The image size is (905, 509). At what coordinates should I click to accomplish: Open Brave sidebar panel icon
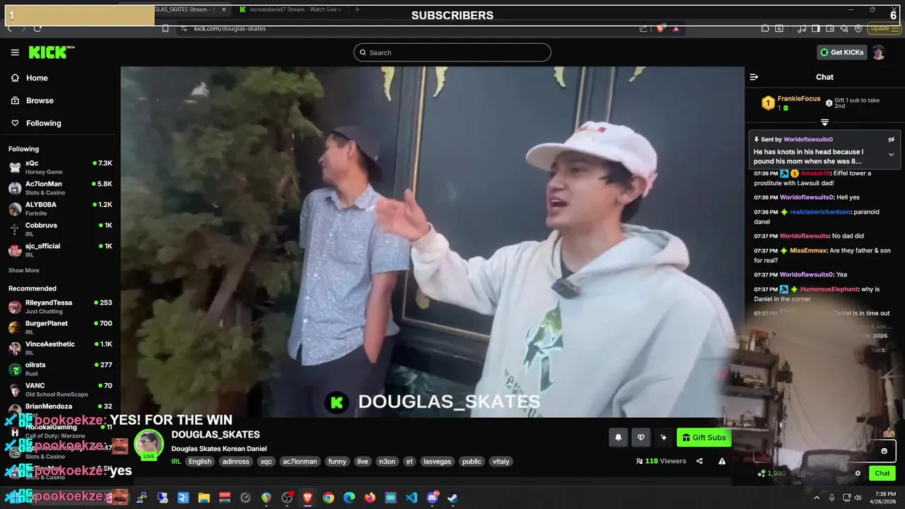(815, 28)
